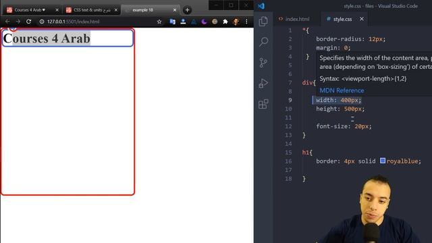Bookmark this page with the star icon
The width and height of the screenshot is (432, 243).
159,22
